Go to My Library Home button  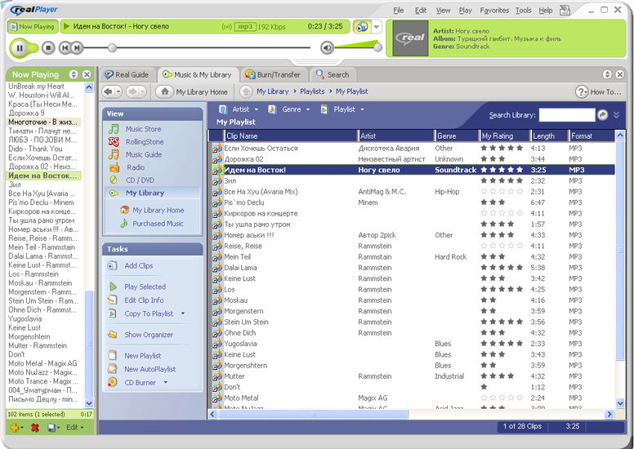point(193,91)
